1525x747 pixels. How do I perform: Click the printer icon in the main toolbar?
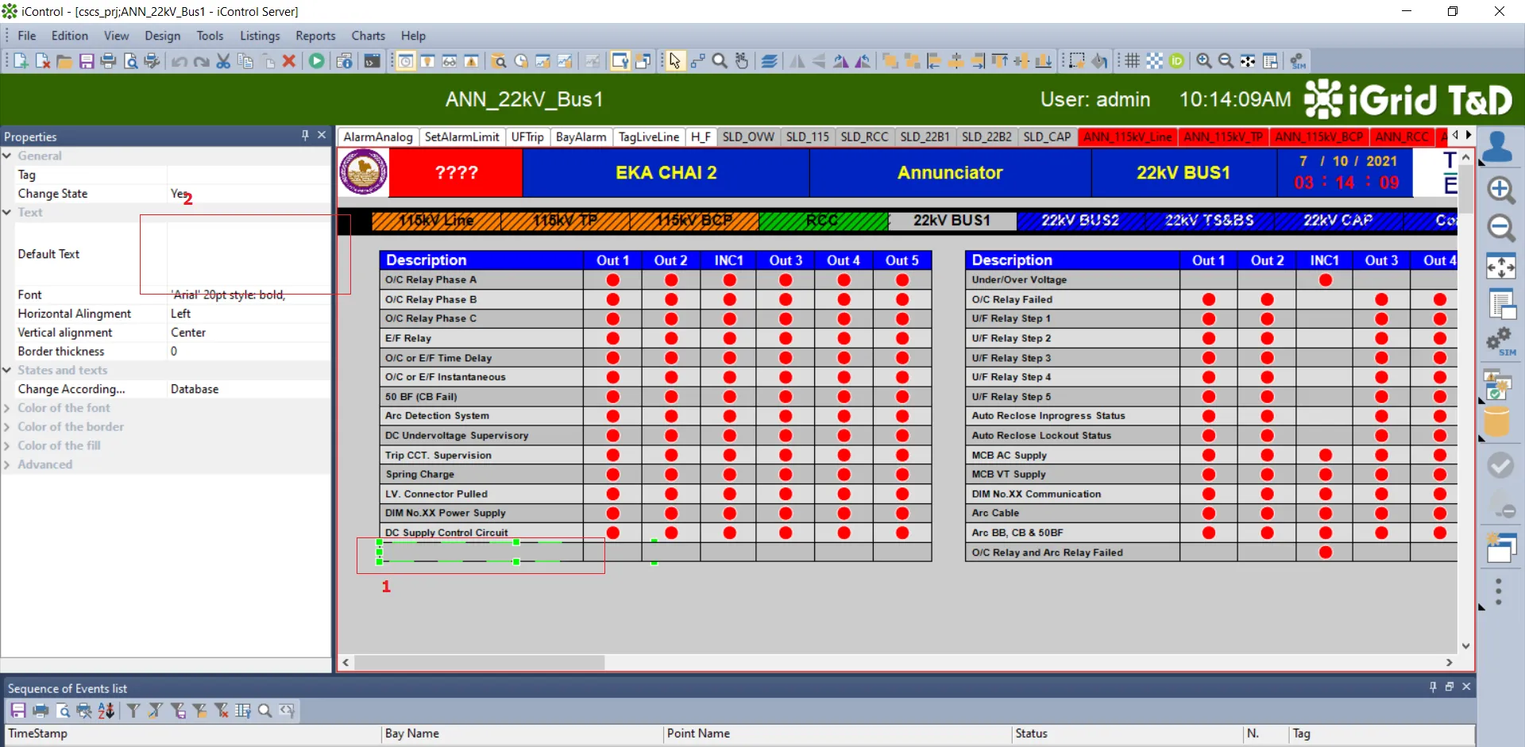[109, 61]
